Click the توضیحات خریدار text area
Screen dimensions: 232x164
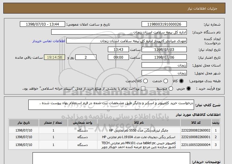tap(111, 158)
